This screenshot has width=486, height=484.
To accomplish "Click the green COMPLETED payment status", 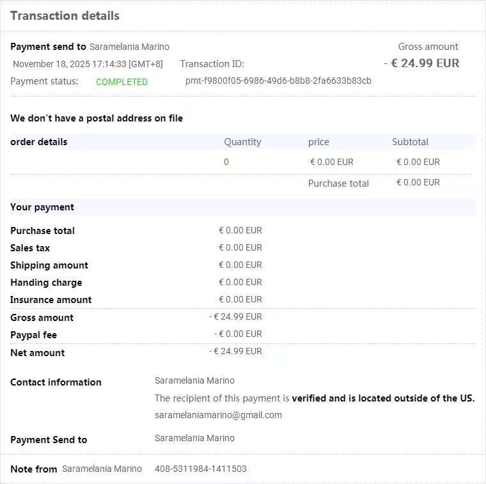I will (121, 82).
